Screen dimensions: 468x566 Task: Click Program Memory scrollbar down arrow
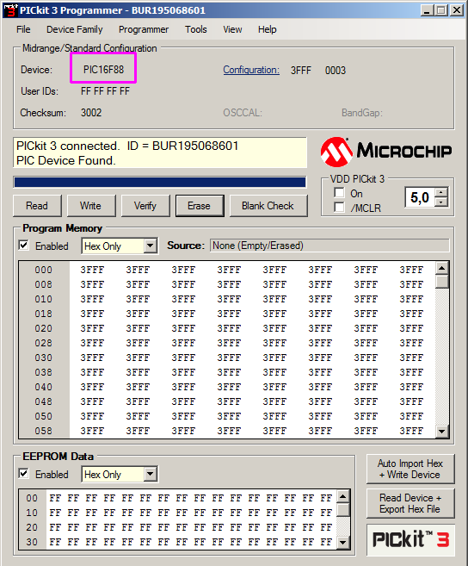442,431
